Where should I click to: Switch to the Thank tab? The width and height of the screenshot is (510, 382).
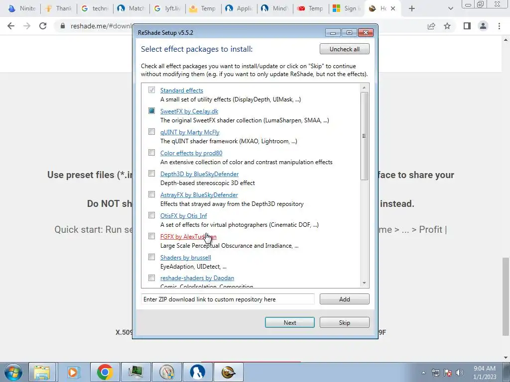pos(59,8)
